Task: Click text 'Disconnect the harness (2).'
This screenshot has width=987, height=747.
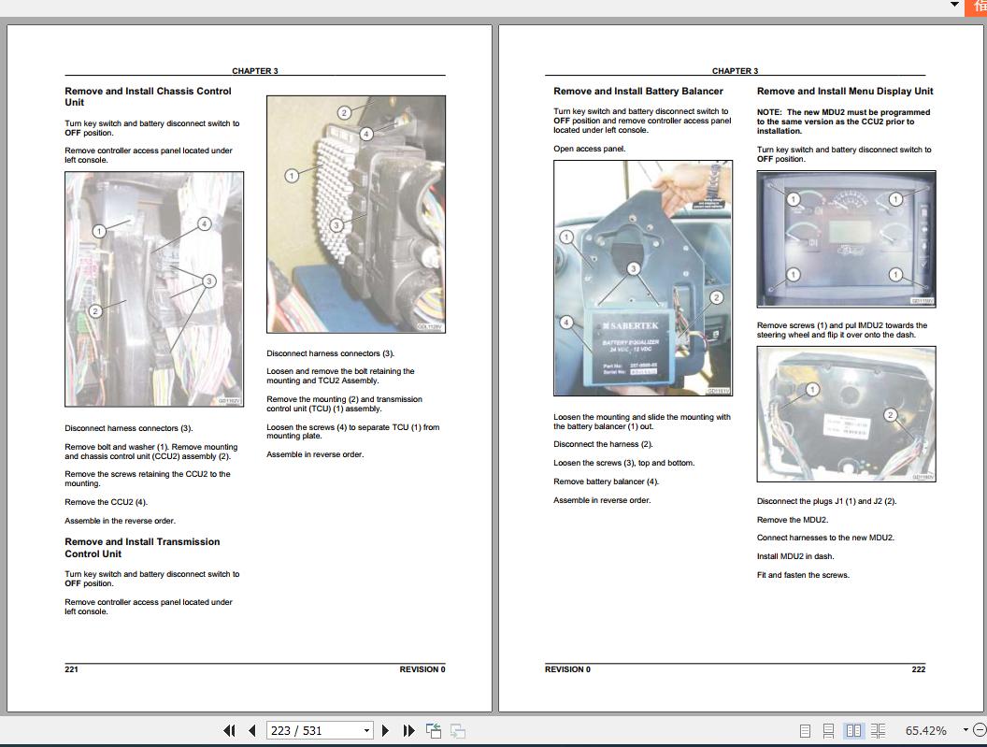Action: click(x=603, y=444)
